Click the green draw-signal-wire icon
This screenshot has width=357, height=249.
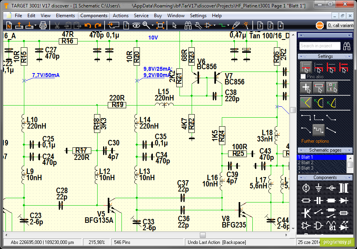[x=222, y=25]
